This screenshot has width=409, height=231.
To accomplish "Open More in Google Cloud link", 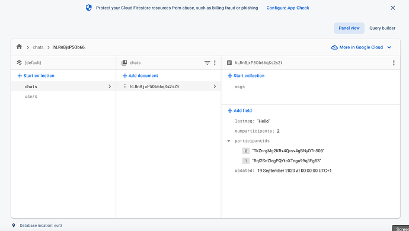I will 361,47.
